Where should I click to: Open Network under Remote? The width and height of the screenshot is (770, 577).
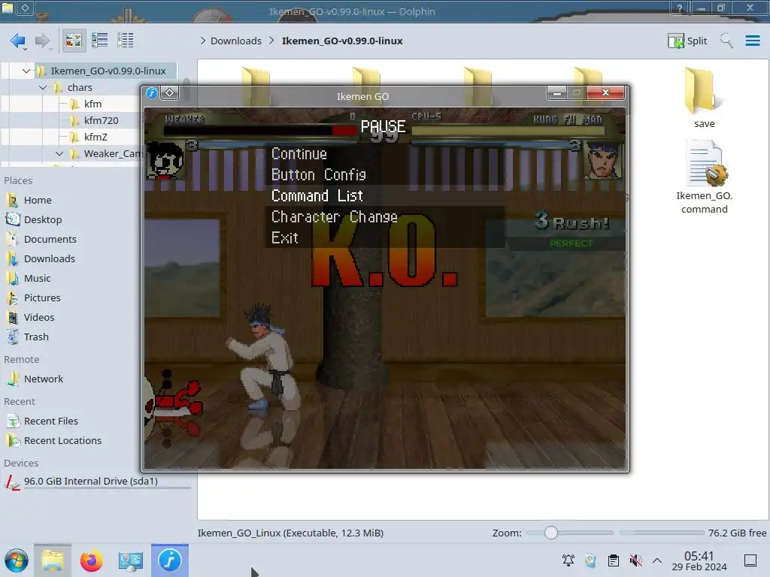(43, 379)
